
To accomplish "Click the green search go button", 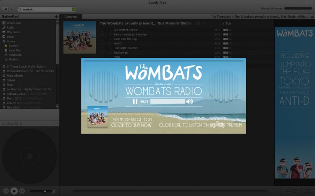I will coord(73,9).
